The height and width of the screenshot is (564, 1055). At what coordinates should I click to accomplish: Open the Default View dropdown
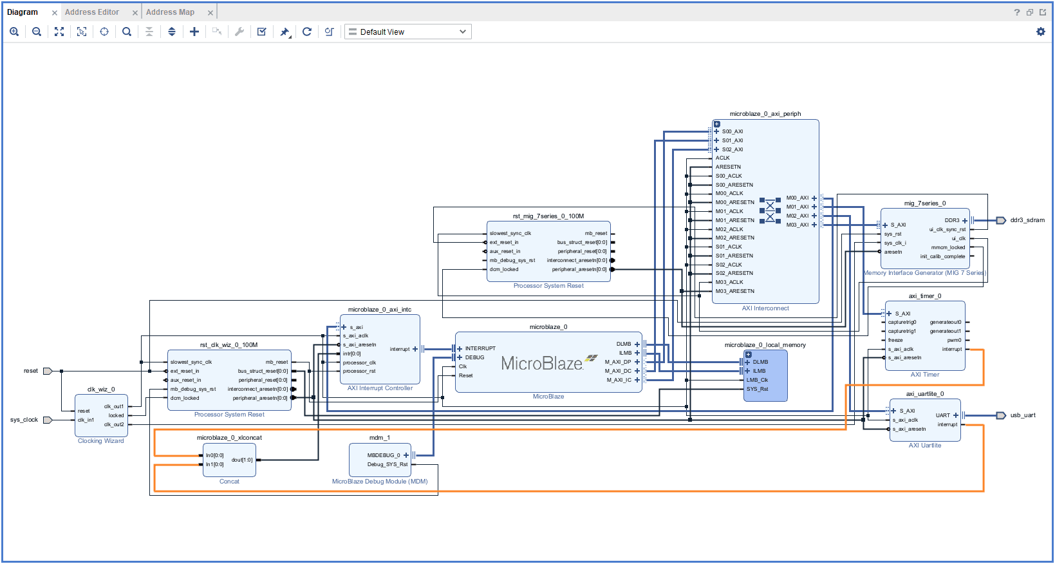[x=408, y=32]
